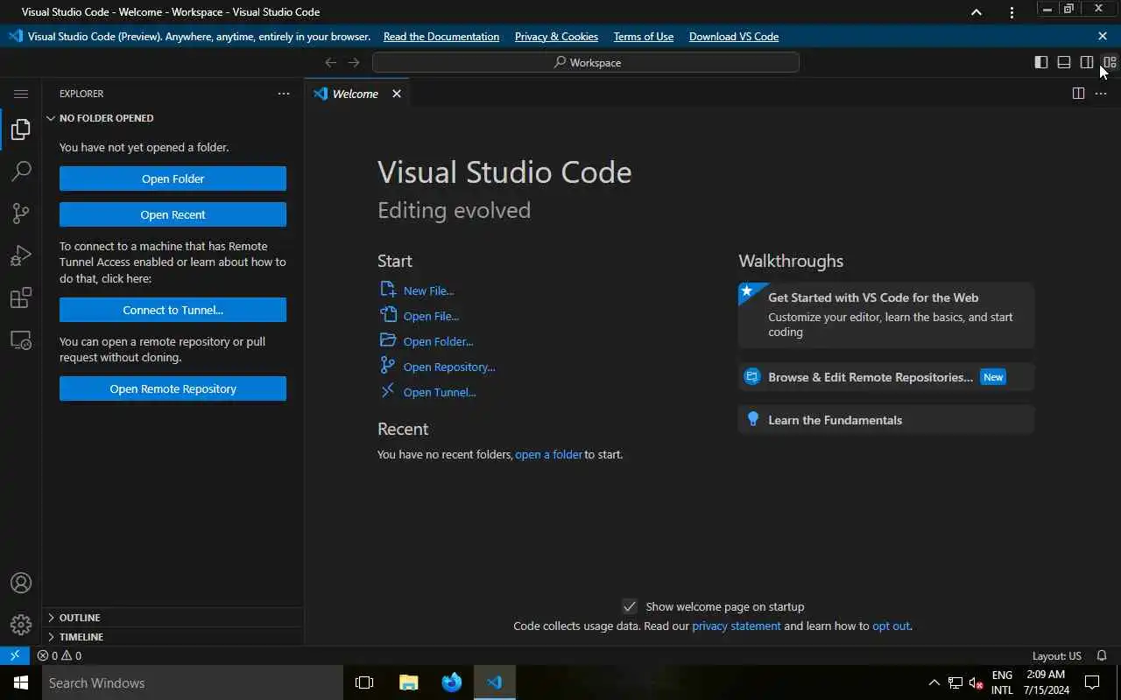Click Open Repository link under Start
The image size is (1121, 700).
pyautogui.click(x=449, y=367)
